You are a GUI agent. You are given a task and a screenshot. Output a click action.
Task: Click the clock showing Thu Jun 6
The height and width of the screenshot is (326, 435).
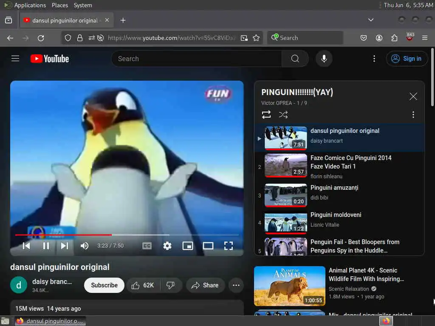point(408,5)
